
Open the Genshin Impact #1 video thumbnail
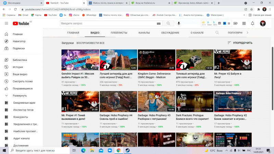[x=80, y=60]
